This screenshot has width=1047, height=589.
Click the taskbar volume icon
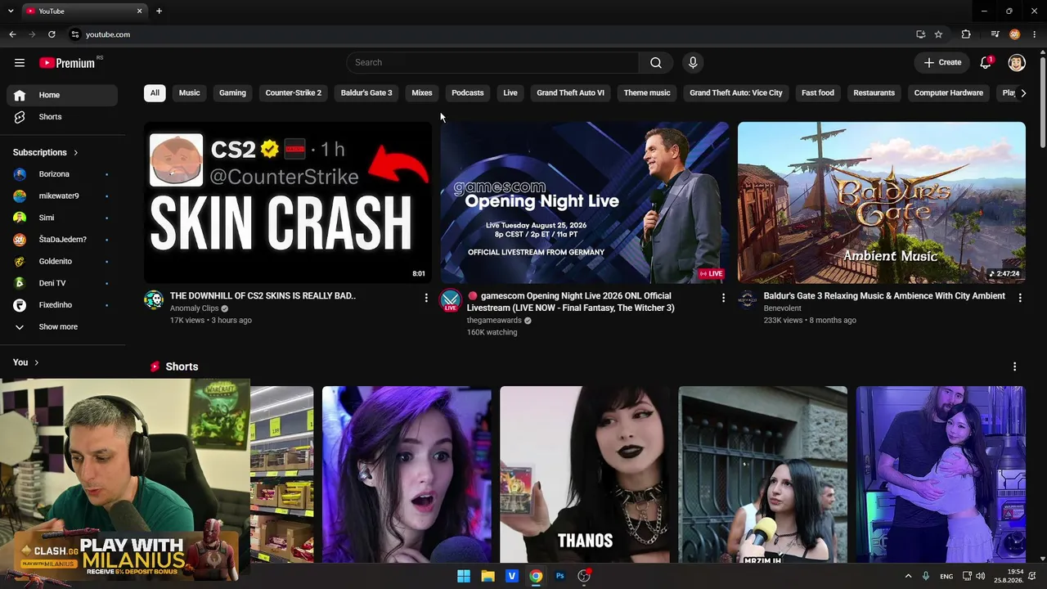coord(980,576)
